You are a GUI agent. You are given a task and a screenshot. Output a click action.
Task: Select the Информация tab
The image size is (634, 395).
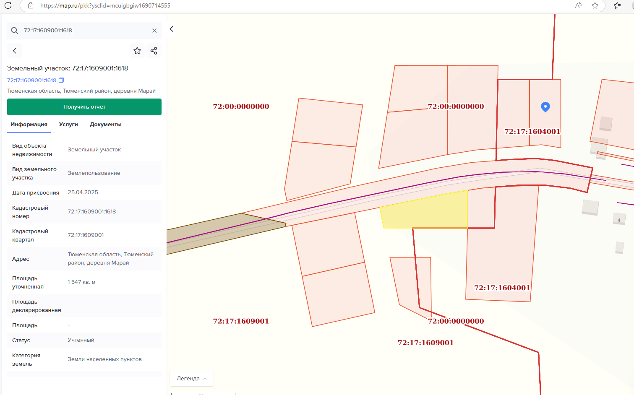pyautogui.click(x=29, y=125)
